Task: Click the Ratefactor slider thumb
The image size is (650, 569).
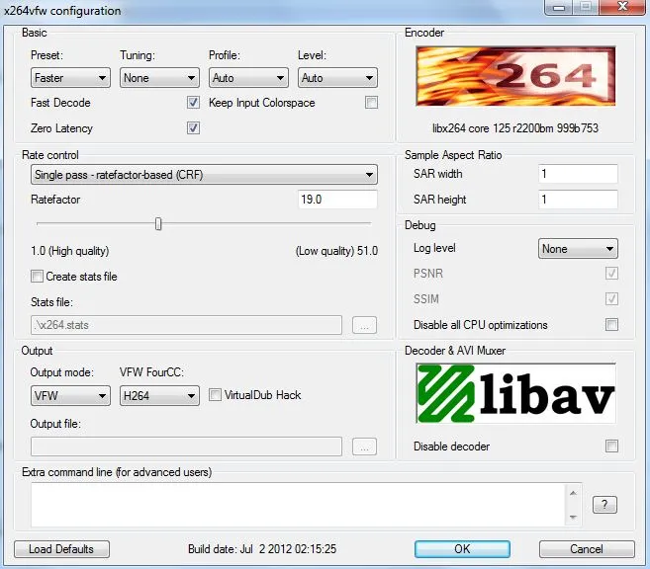Action: [158, 224]
